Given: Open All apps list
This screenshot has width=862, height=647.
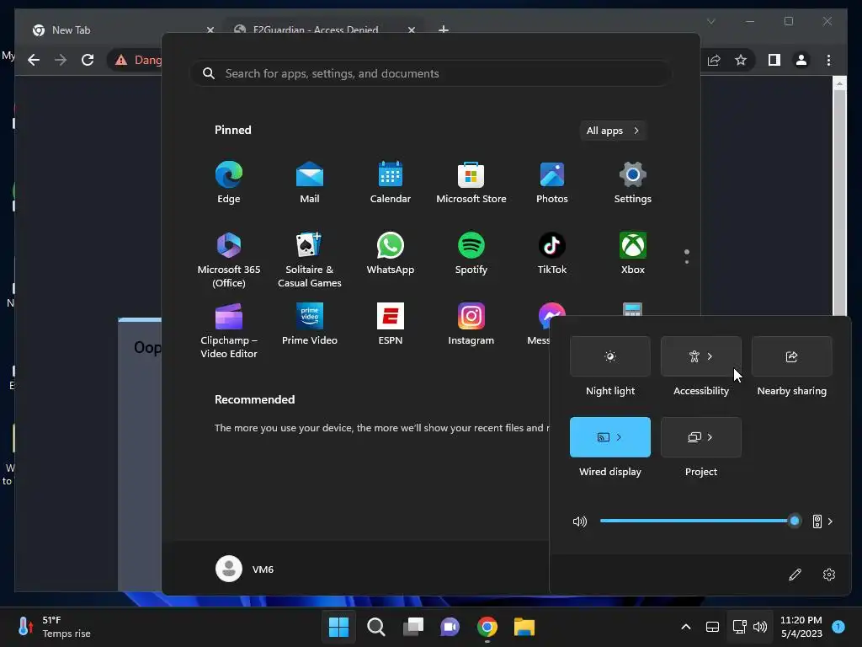Looking at the screenshot, I should point(613,131).
